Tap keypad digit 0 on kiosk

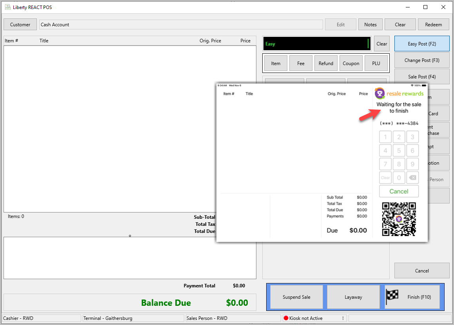pyautogui.click(x=399, y=178)
